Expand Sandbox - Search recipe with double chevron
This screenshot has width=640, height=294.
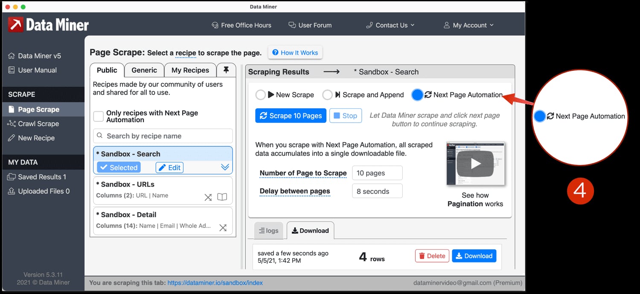click(225, 167)
